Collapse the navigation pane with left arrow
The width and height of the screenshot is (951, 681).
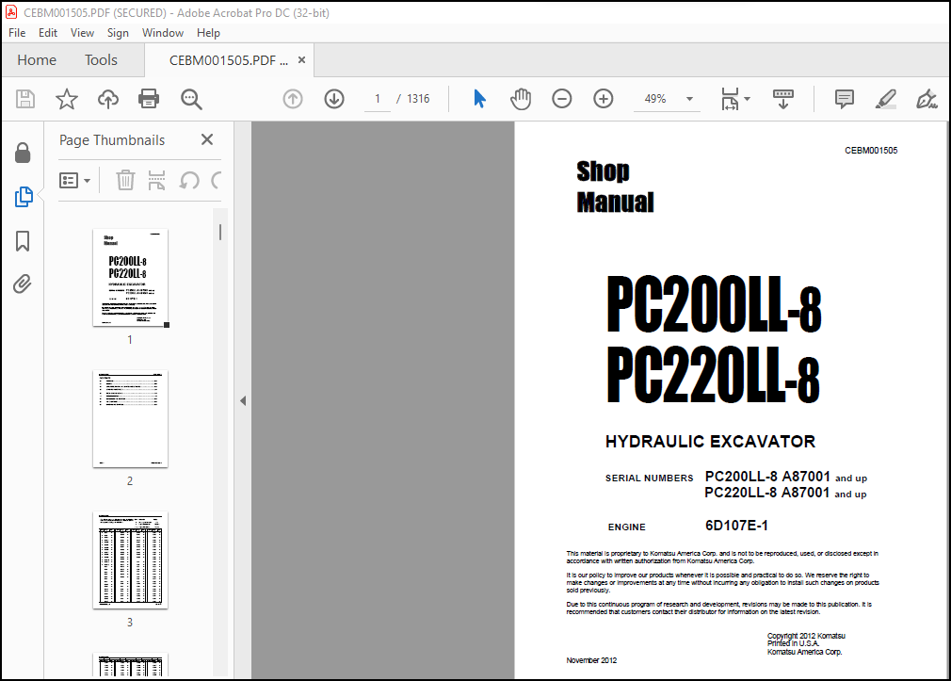(243, 400)
